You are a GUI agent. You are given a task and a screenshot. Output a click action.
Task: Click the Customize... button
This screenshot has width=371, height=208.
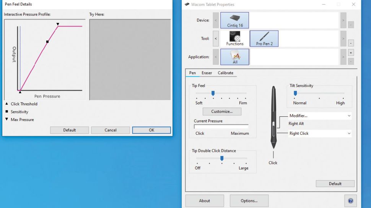pyautogui.click(x=221, y=111)
